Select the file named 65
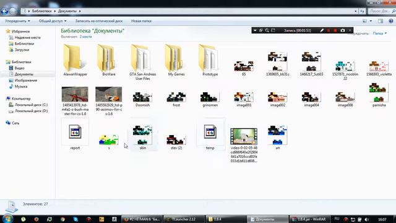Viewport: 396px width, 223px height. pos(244,68)
